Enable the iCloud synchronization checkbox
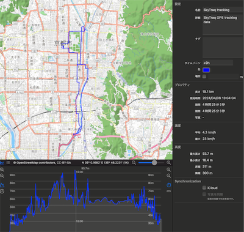This screenshot has width=244, height=232. [204, 188]
